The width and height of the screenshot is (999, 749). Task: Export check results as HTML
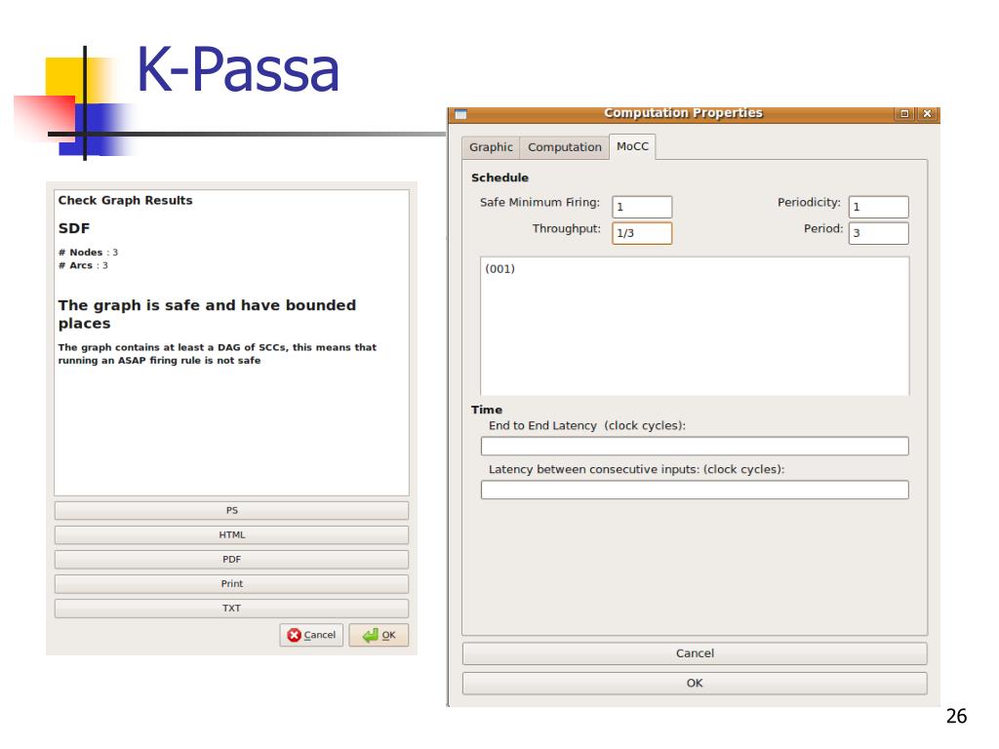click(232, 535)
